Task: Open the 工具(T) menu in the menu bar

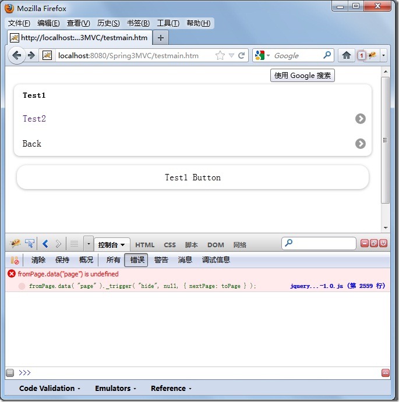Action: coord(168,23)
